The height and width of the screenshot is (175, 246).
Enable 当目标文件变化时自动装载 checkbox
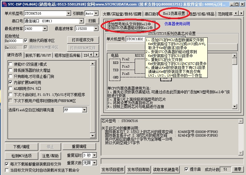(7, 170)
